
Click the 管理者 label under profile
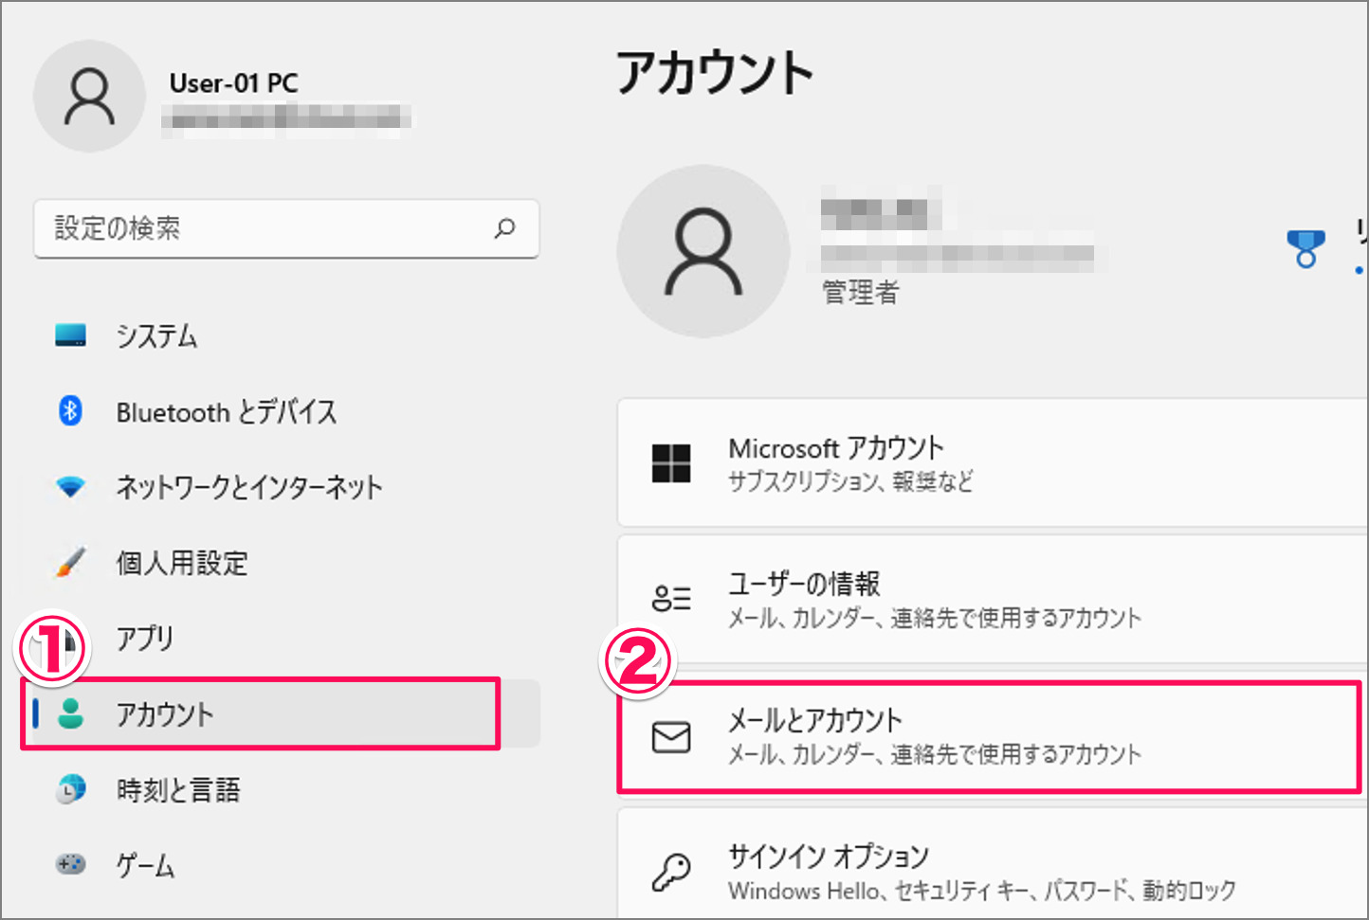pos(860,293)
